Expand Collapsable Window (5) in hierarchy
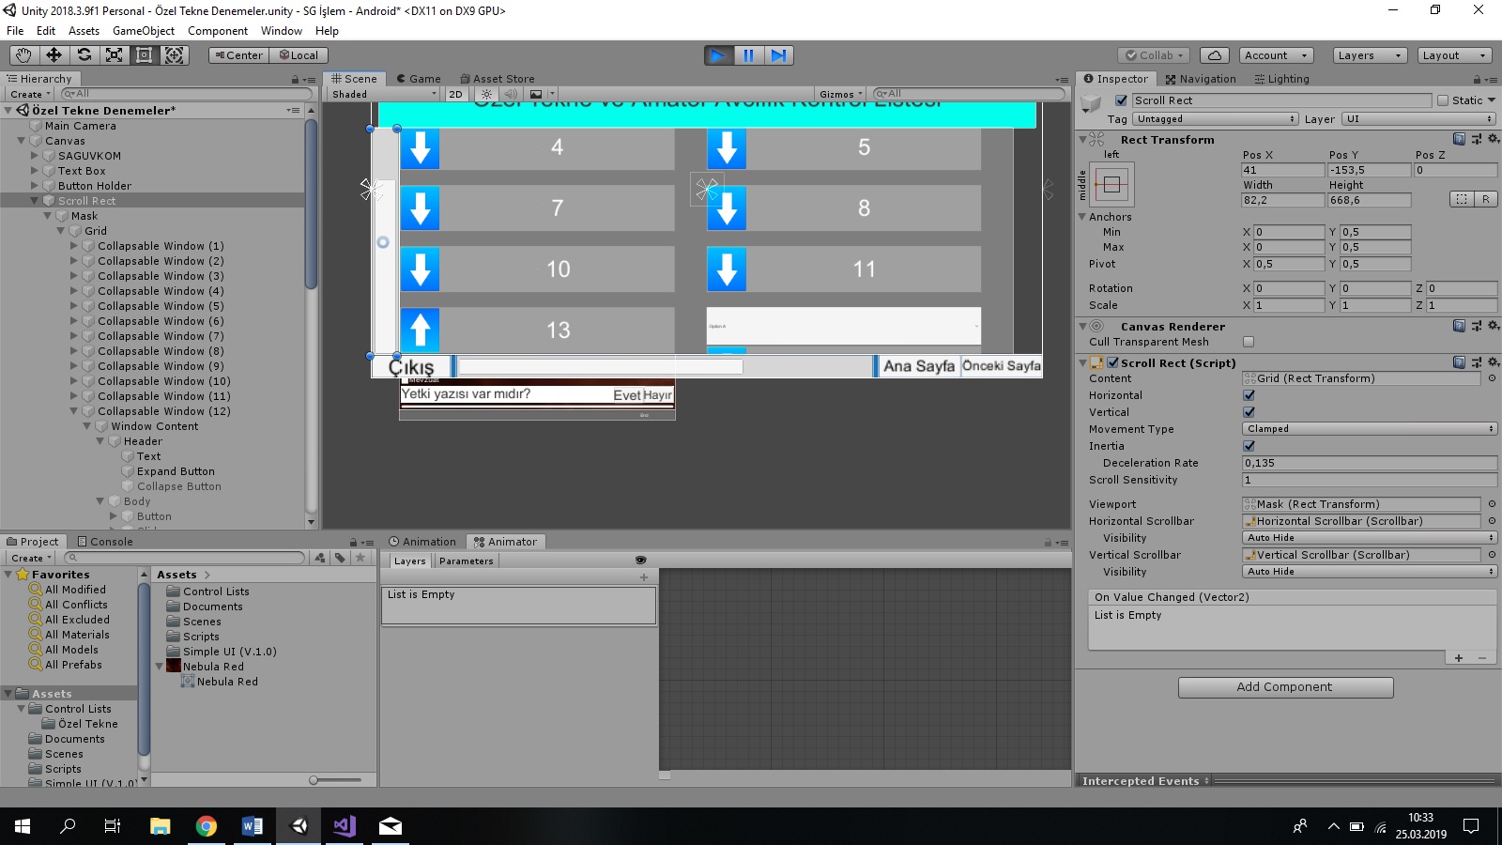The image size is (1502, 845). [x=74, y=306]
